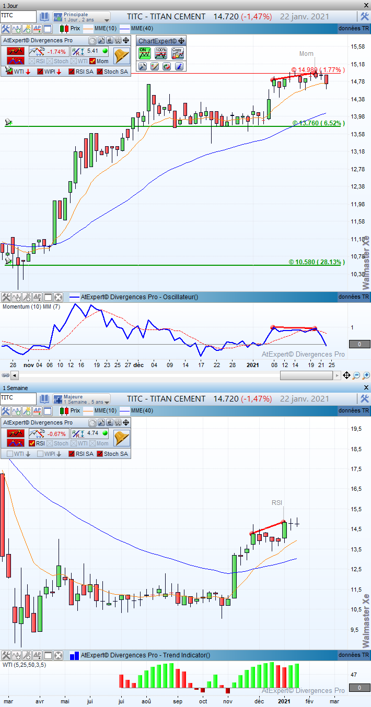
Task: Click the 2b pattern -0.67% indicator in the weekly panel
Action: [48, 433]
